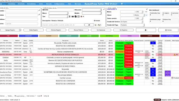Open the Columnas option in the bottom bar
This screenshot has width=179, height=101.
(x=2, y=96)
